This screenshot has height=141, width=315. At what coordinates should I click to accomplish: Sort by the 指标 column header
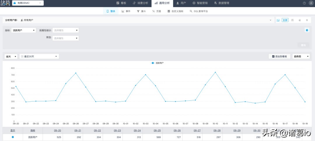[x=33, y=131]
